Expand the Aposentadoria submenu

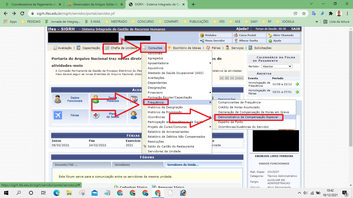(177, 63)
